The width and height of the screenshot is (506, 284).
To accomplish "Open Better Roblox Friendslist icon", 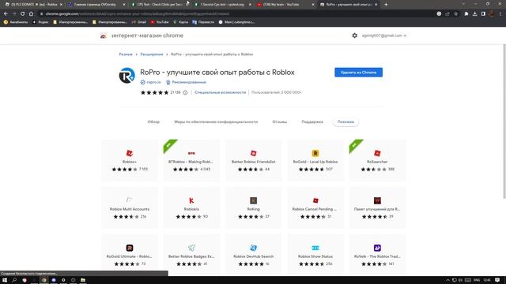I will [x=253, y=153].
